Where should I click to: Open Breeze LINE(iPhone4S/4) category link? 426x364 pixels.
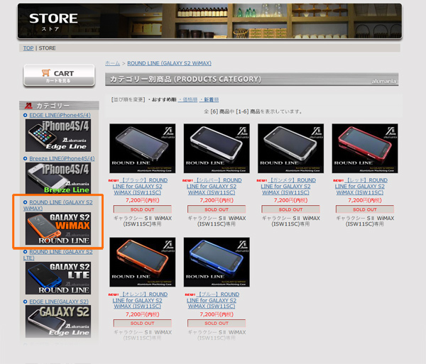coord(62,158)
